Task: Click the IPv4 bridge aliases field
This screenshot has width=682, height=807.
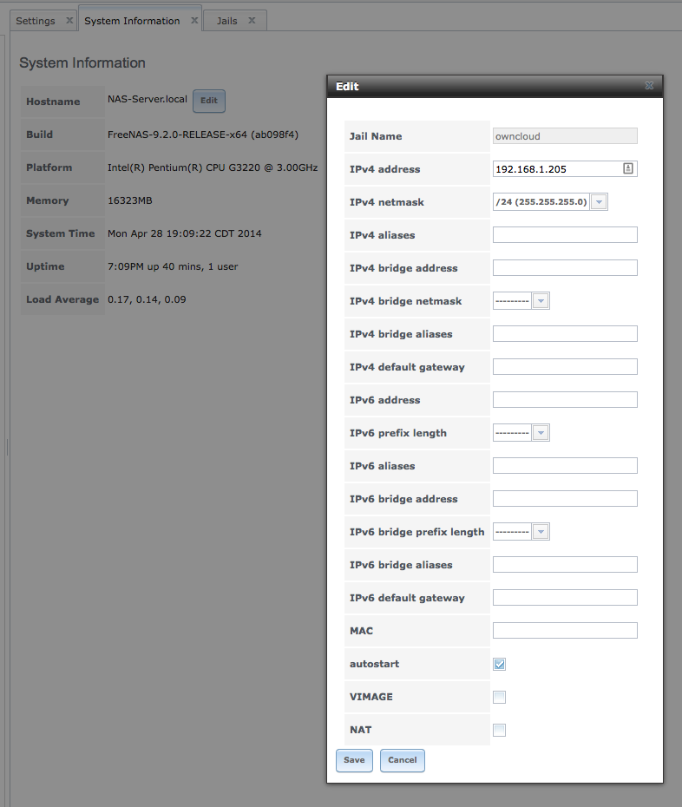Action: [x=565, y=333]
